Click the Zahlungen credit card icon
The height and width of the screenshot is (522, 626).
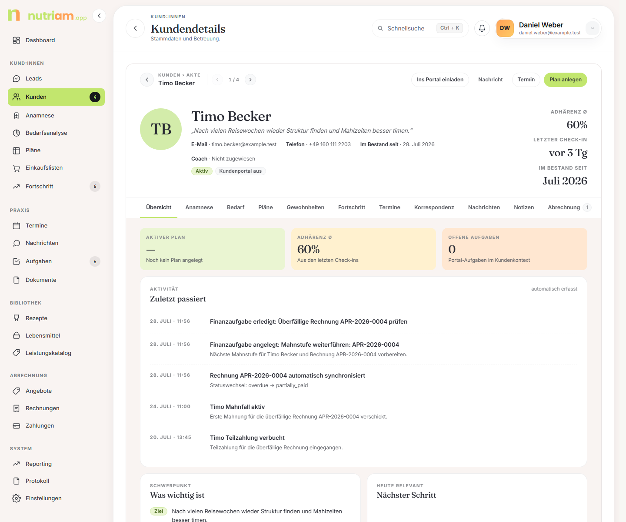[x=17, y=426]
